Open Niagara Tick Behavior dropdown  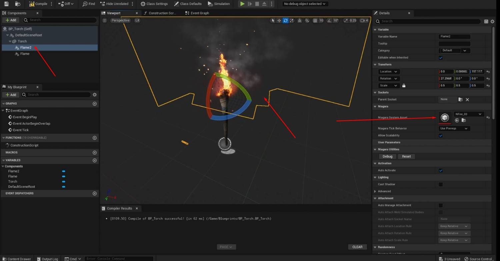[454, 128]
